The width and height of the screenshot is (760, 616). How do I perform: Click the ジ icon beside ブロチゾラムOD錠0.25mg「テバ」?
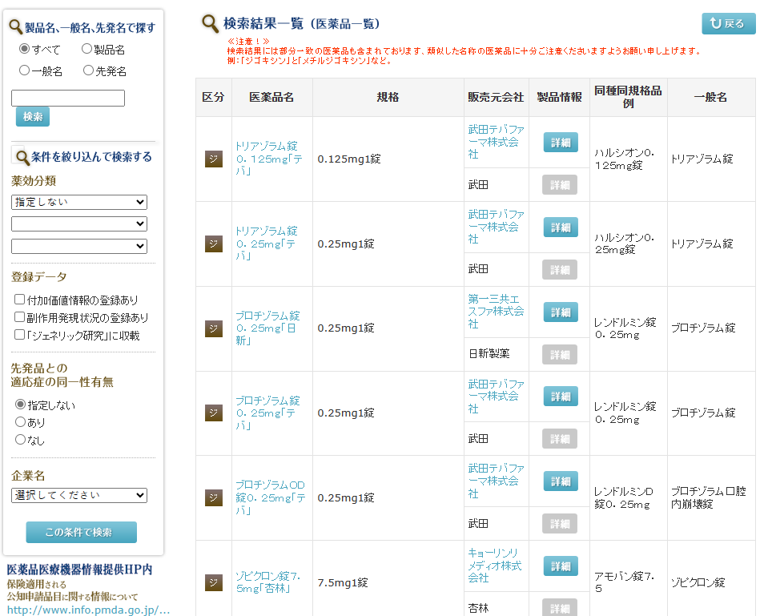tap(213, 497)
